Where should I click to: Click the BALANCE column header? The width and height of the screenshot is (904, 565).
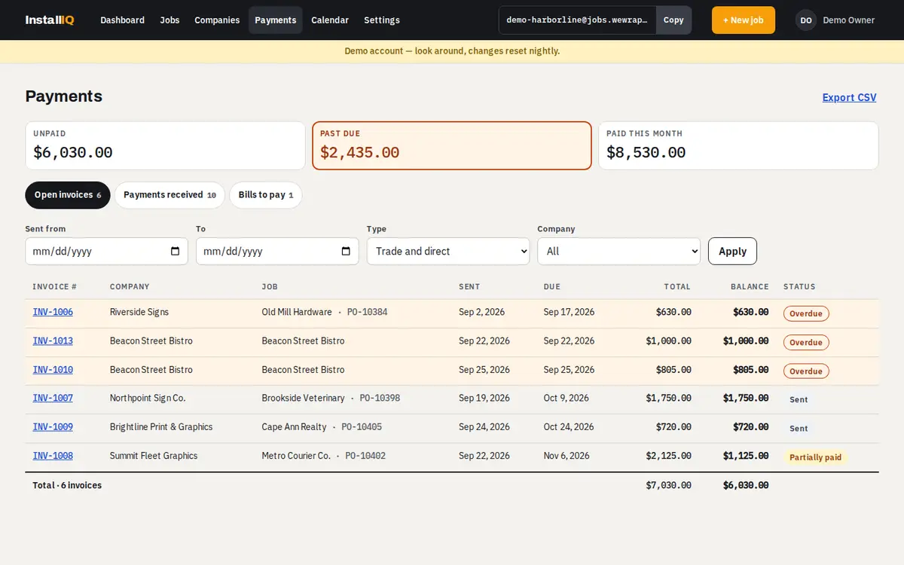tap(750, 287)
